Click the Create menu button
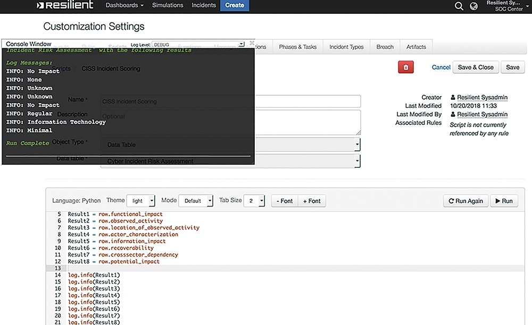Image resolution: width=532 pixels, height=325 pixels. [x=235, y=5]
